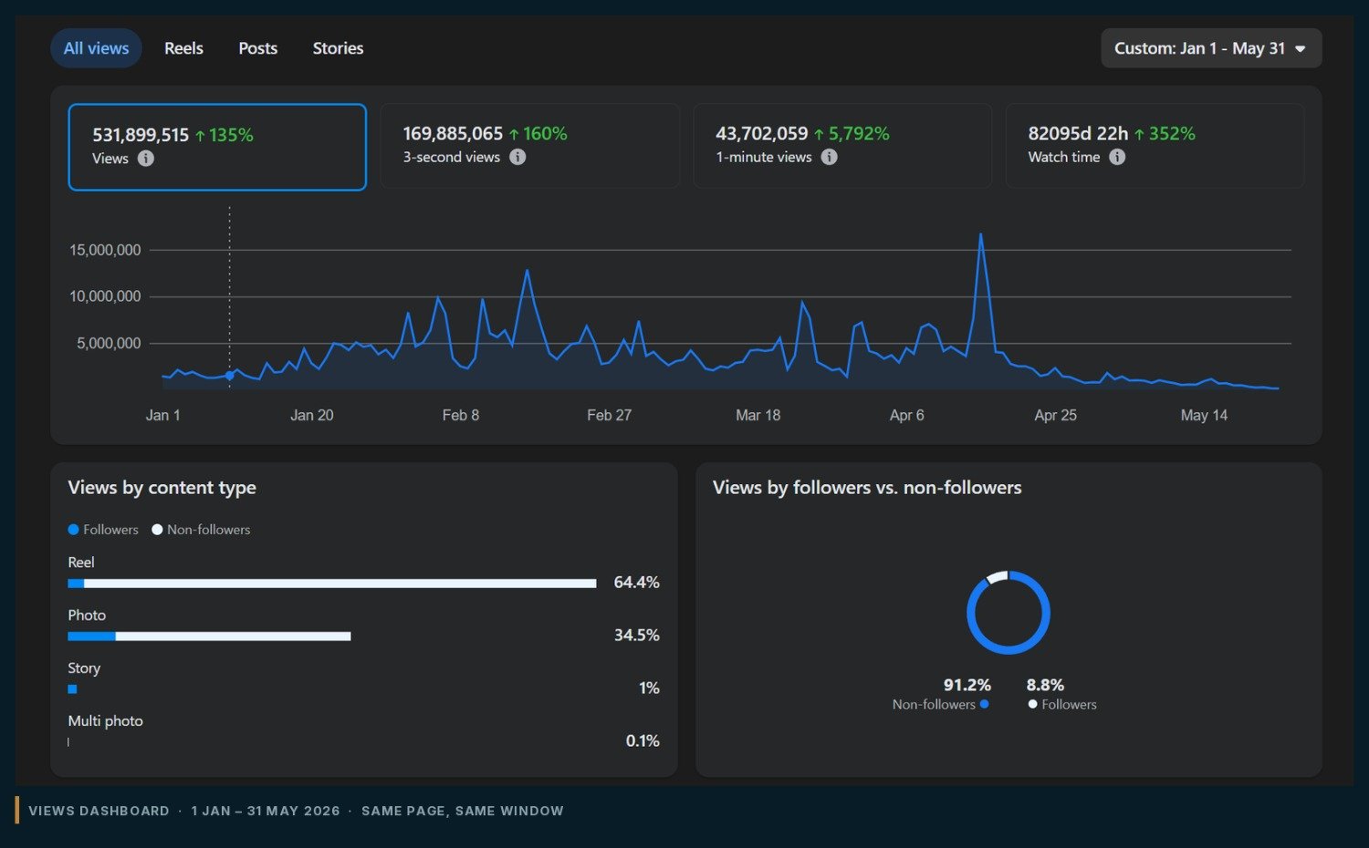The height and width of the screenshot is (848, 1369).
Task: Click the 0.1% Multi photo value
Action: [x=643, y=741]
